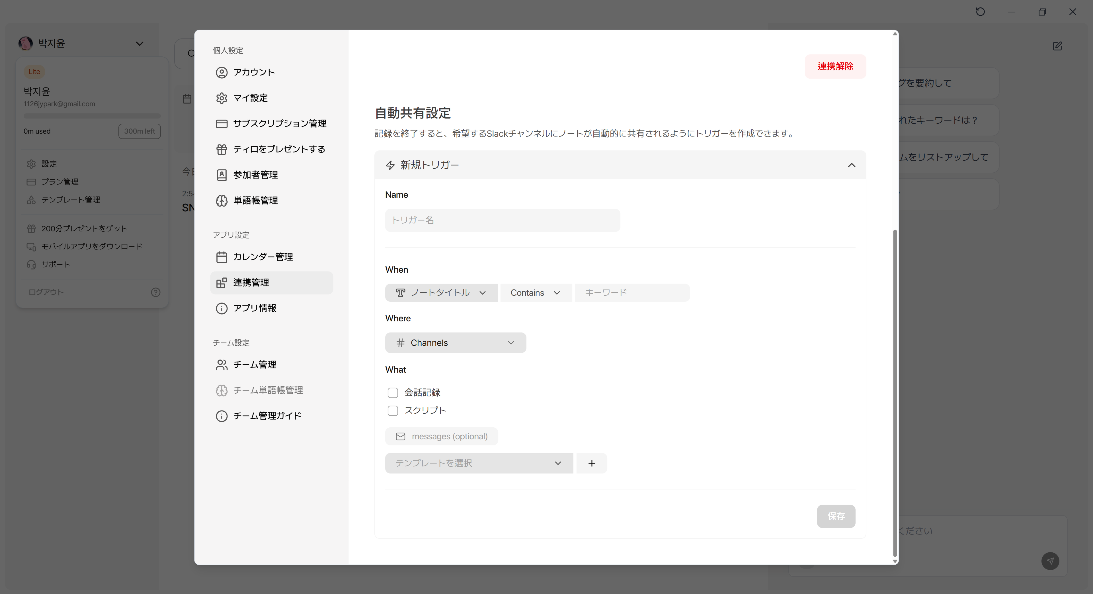Click the send arrow icon in the chat box
Screen dimensions: 1093x594
coord(1050,561)
